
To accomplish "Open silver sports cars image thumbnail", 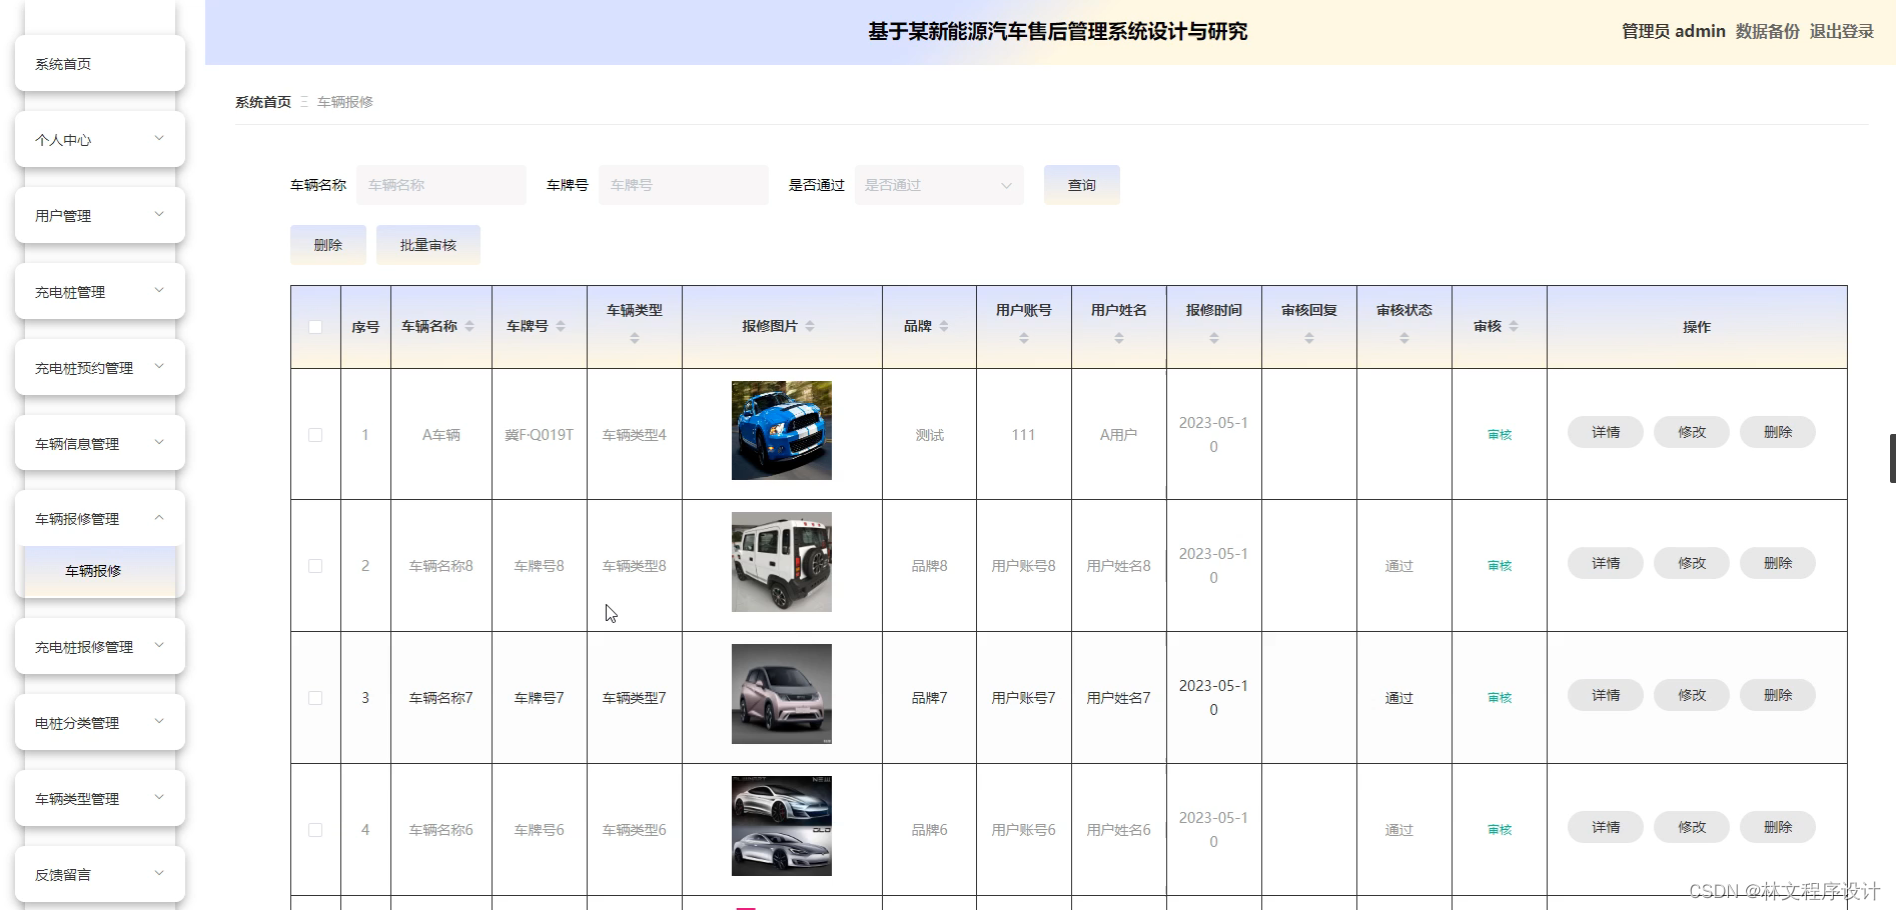I will pos(781,826).
